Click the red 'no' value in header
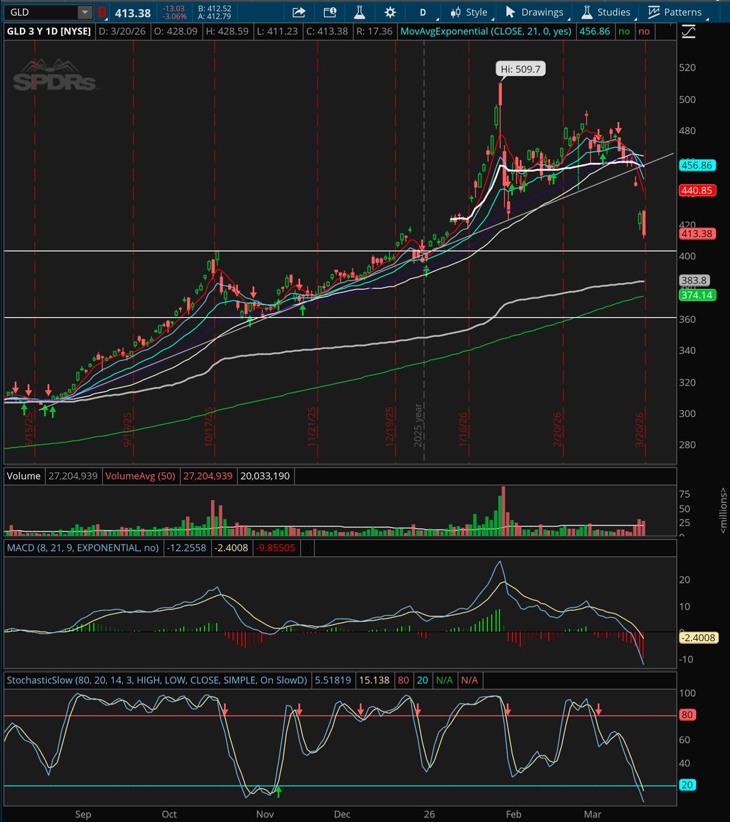Screen dimensions: 730x822 point(644,32)
